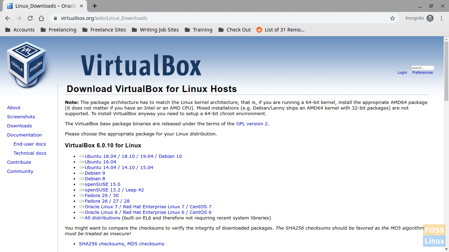
Task: Download Ubuntu 18.04 / 18.10 / 19.04 / Debian 10 package
Action: click(130, 156)
